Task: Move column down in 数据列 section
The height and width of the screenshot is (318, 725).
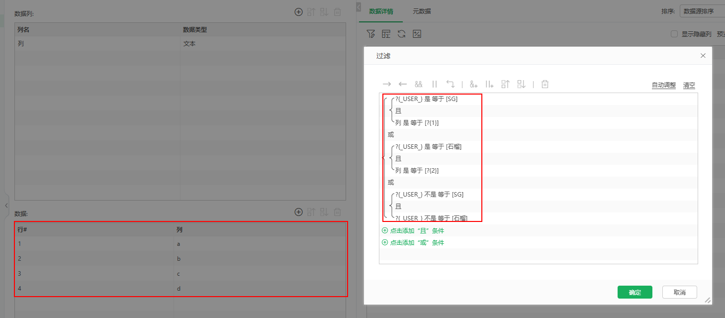Action: [324, 12]
